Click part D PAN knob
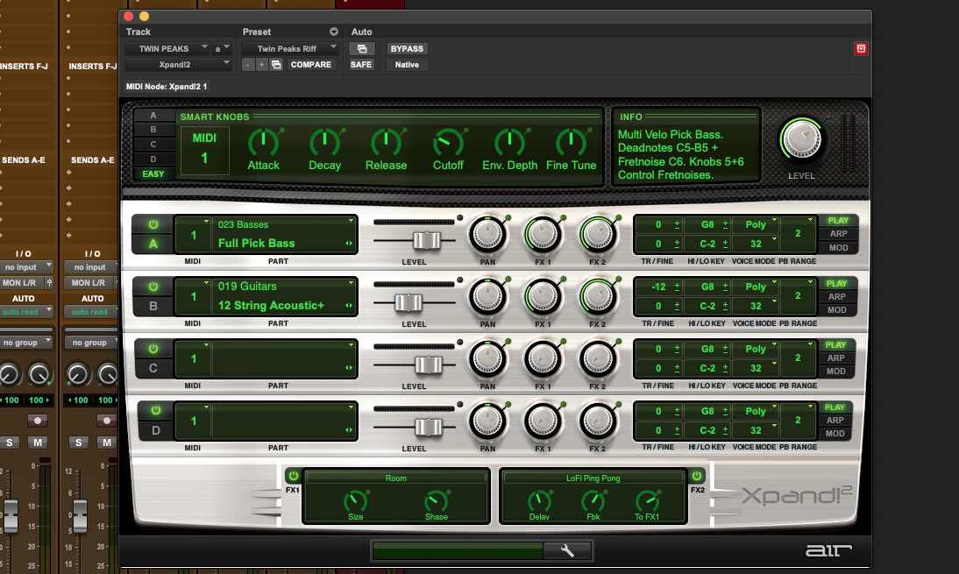 coord(487,422)
